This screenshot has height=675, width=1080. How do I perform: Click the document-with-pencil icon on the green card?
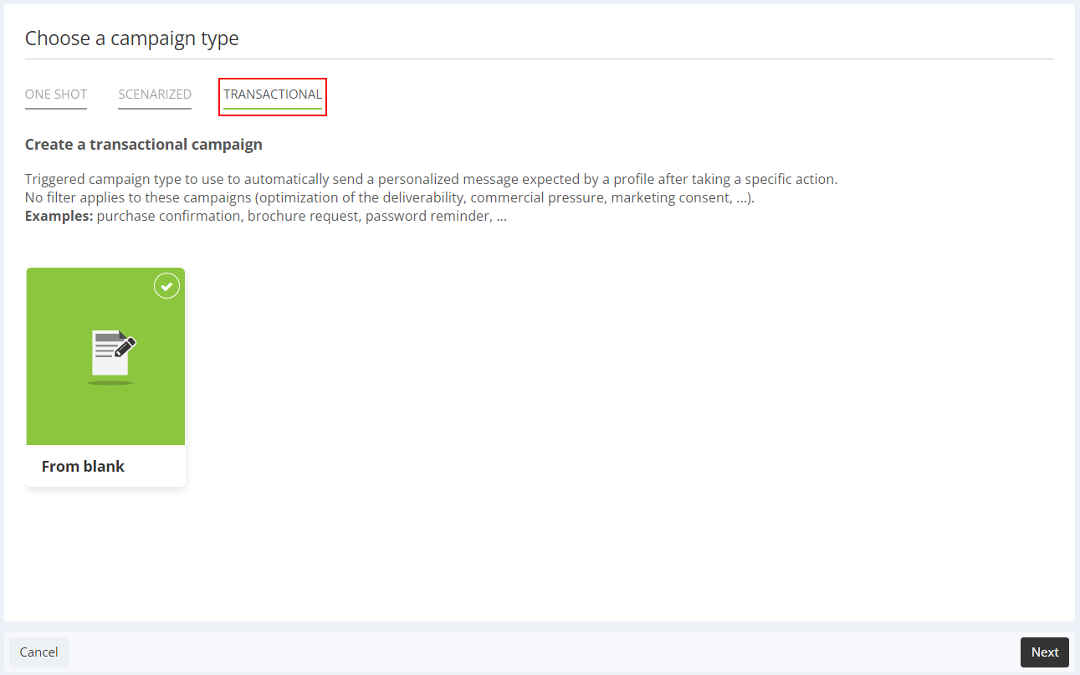[x=113, y=356]
